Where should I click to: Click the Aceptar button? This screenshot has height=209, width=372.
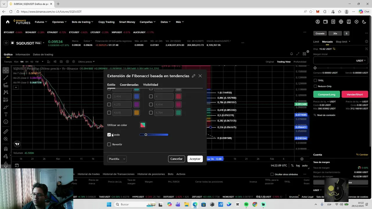[195, 159]
